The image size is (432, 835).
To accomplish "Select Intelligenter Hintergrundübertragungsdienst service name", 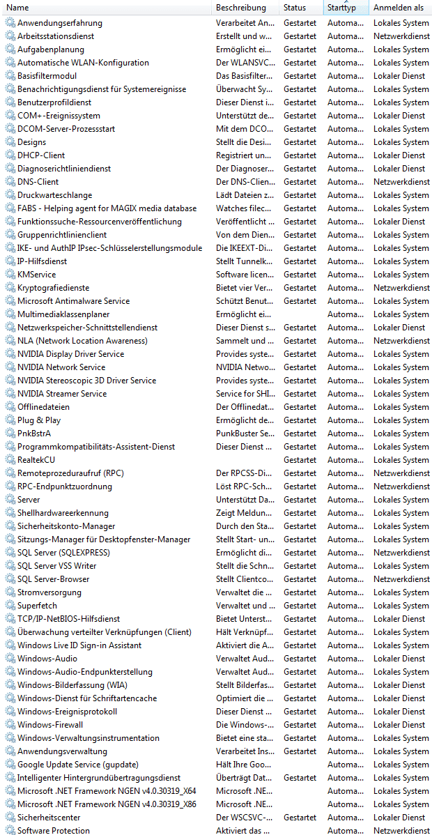I will pos(99,778).
